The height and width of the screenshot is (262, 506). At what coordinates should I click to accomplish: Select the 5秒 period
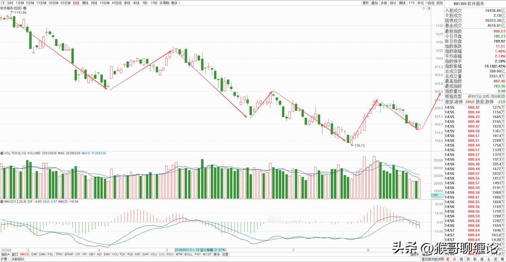coord(145,3)
